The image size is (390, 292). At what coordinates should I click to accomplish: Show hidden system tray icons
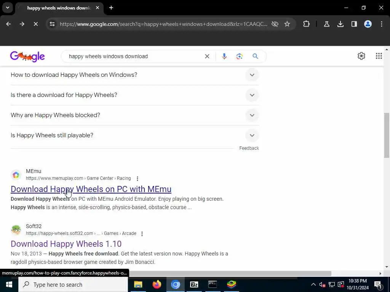click(313, 284)
